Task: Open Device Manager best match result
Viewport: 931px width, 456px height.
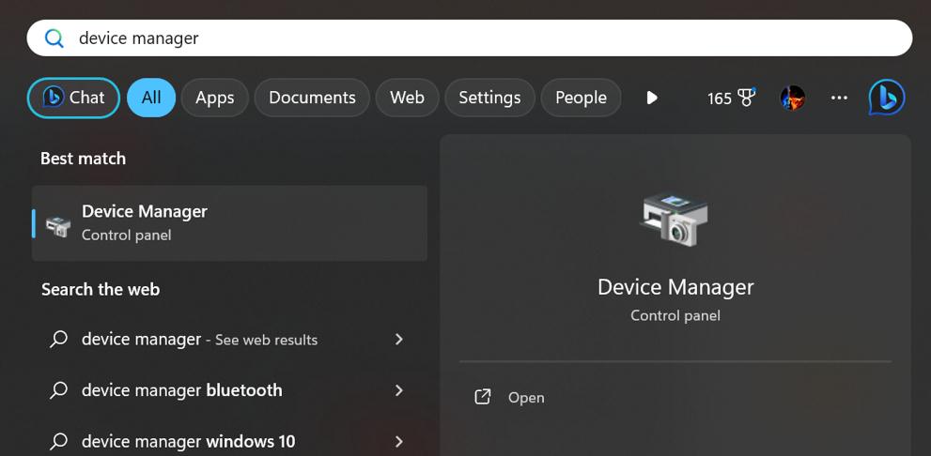Action: click(229, 223)
